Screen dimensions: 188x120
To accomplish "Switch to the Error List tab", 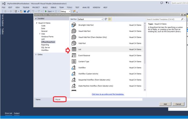I will (x=8, y=113).
